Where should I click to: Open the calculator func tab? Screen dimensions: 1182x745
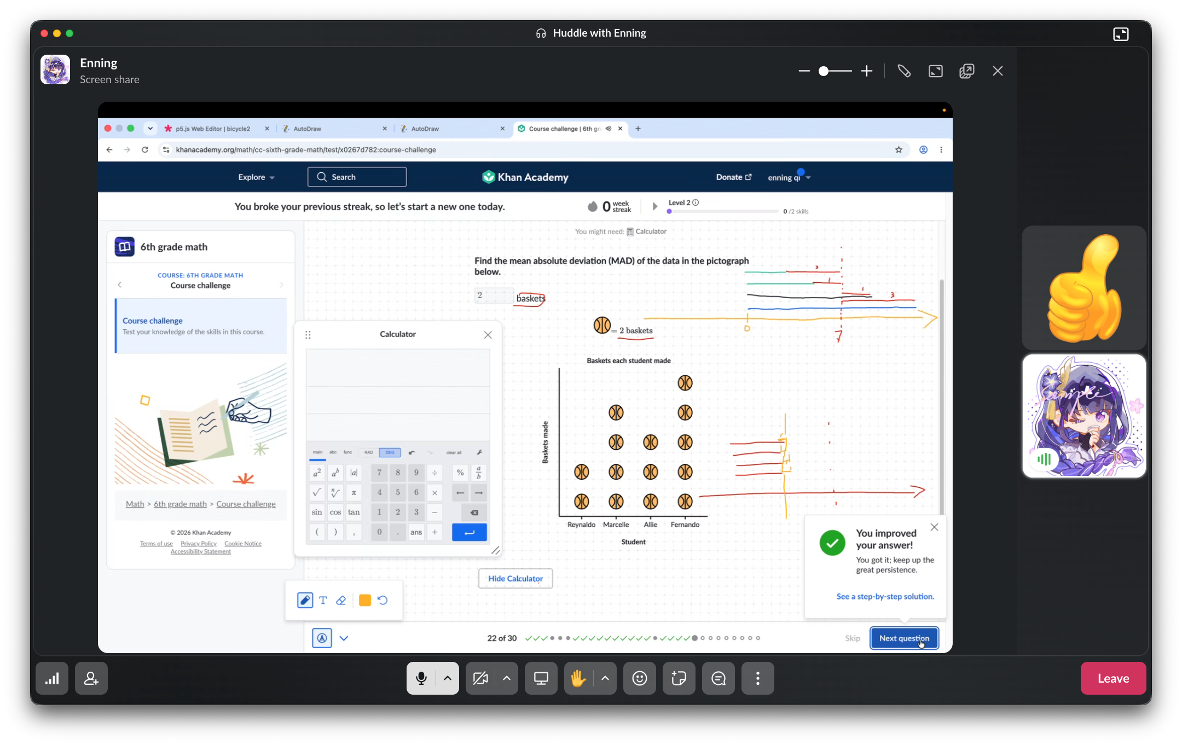pyautogui.click(x=347, y=453)
